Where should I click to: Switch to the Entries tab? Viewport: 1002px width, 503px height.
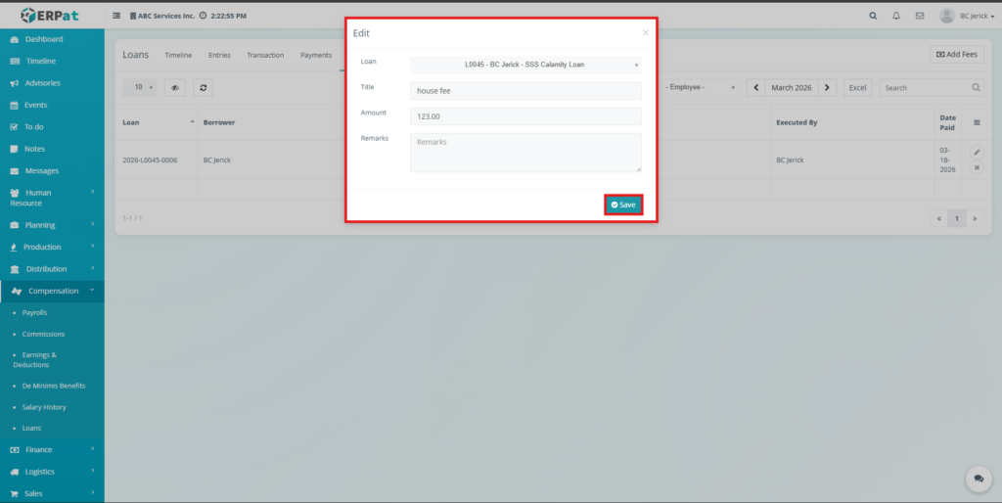[x=219, y=55]
